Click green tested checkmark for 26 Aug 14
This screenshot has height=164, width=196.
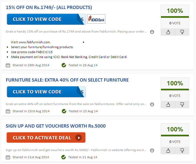coord(64,65)
